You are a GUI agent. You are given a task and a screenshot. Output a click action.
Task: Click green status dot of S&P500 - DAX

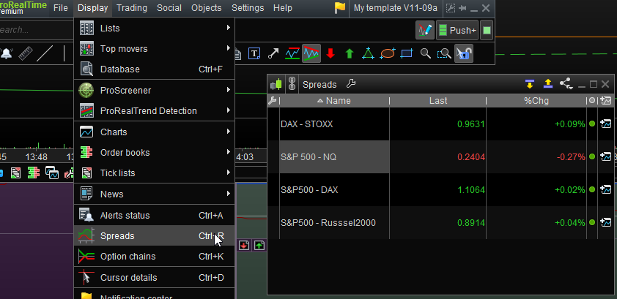pos(592,190)
